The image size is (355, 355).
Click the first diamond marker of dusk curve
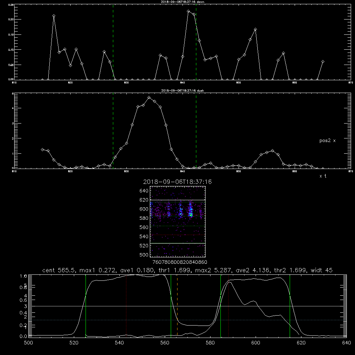point(42,149)
